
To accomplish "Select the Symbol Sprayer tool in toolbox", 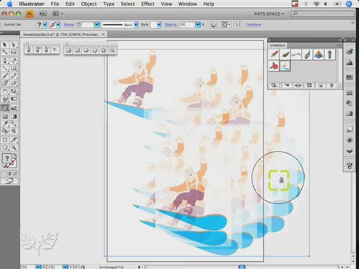I will point(5,108).
